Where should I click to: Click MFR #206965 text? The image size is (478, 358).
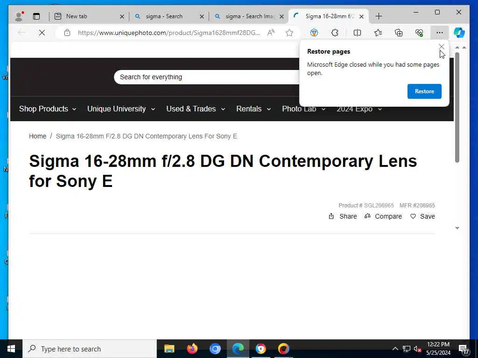[x=417, y=206]
